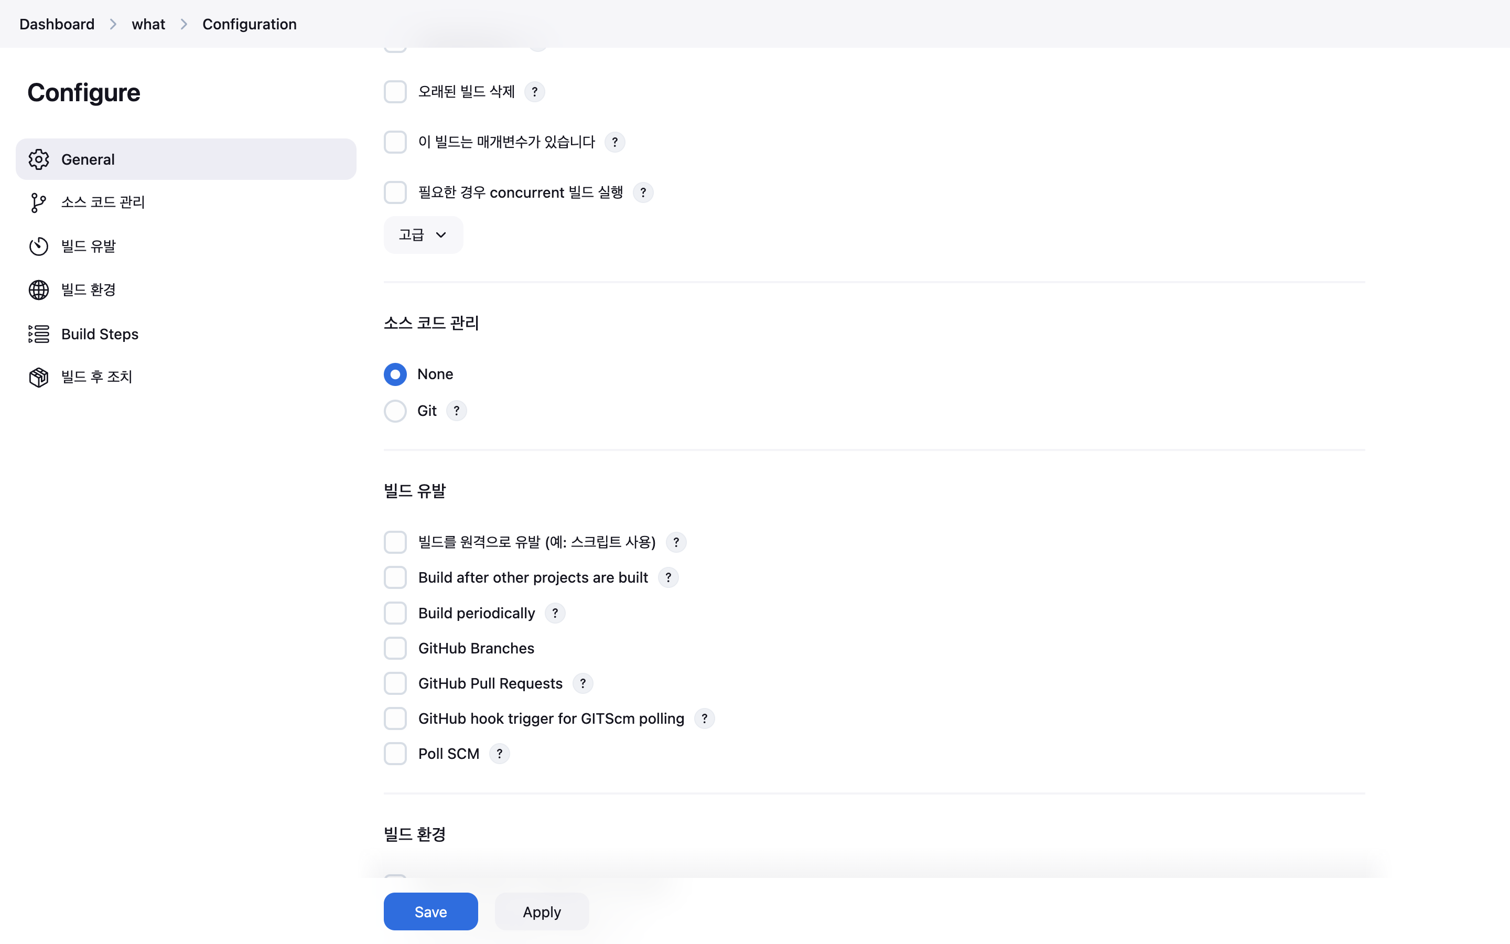Image resolution: width=1510 pixels, height=944 pixels.
Task: Select the Git radio button
Action: point(395,411)
